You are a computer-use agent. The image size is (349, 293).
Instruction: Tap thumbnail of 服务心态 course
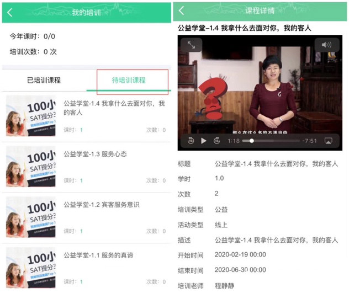tap(31, 166)
